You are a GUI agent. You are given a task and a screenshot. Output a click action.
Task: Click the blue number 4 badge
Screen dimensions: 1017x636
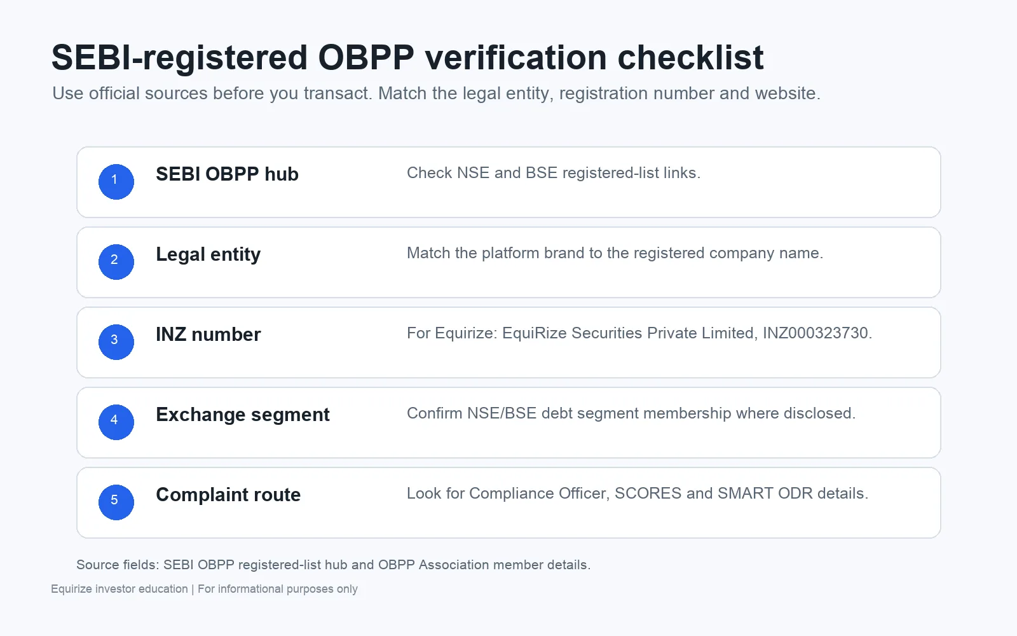[x=116, y=422]
